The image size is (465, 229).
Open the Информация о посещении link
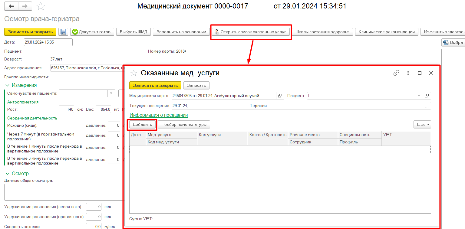click(159, 115)
